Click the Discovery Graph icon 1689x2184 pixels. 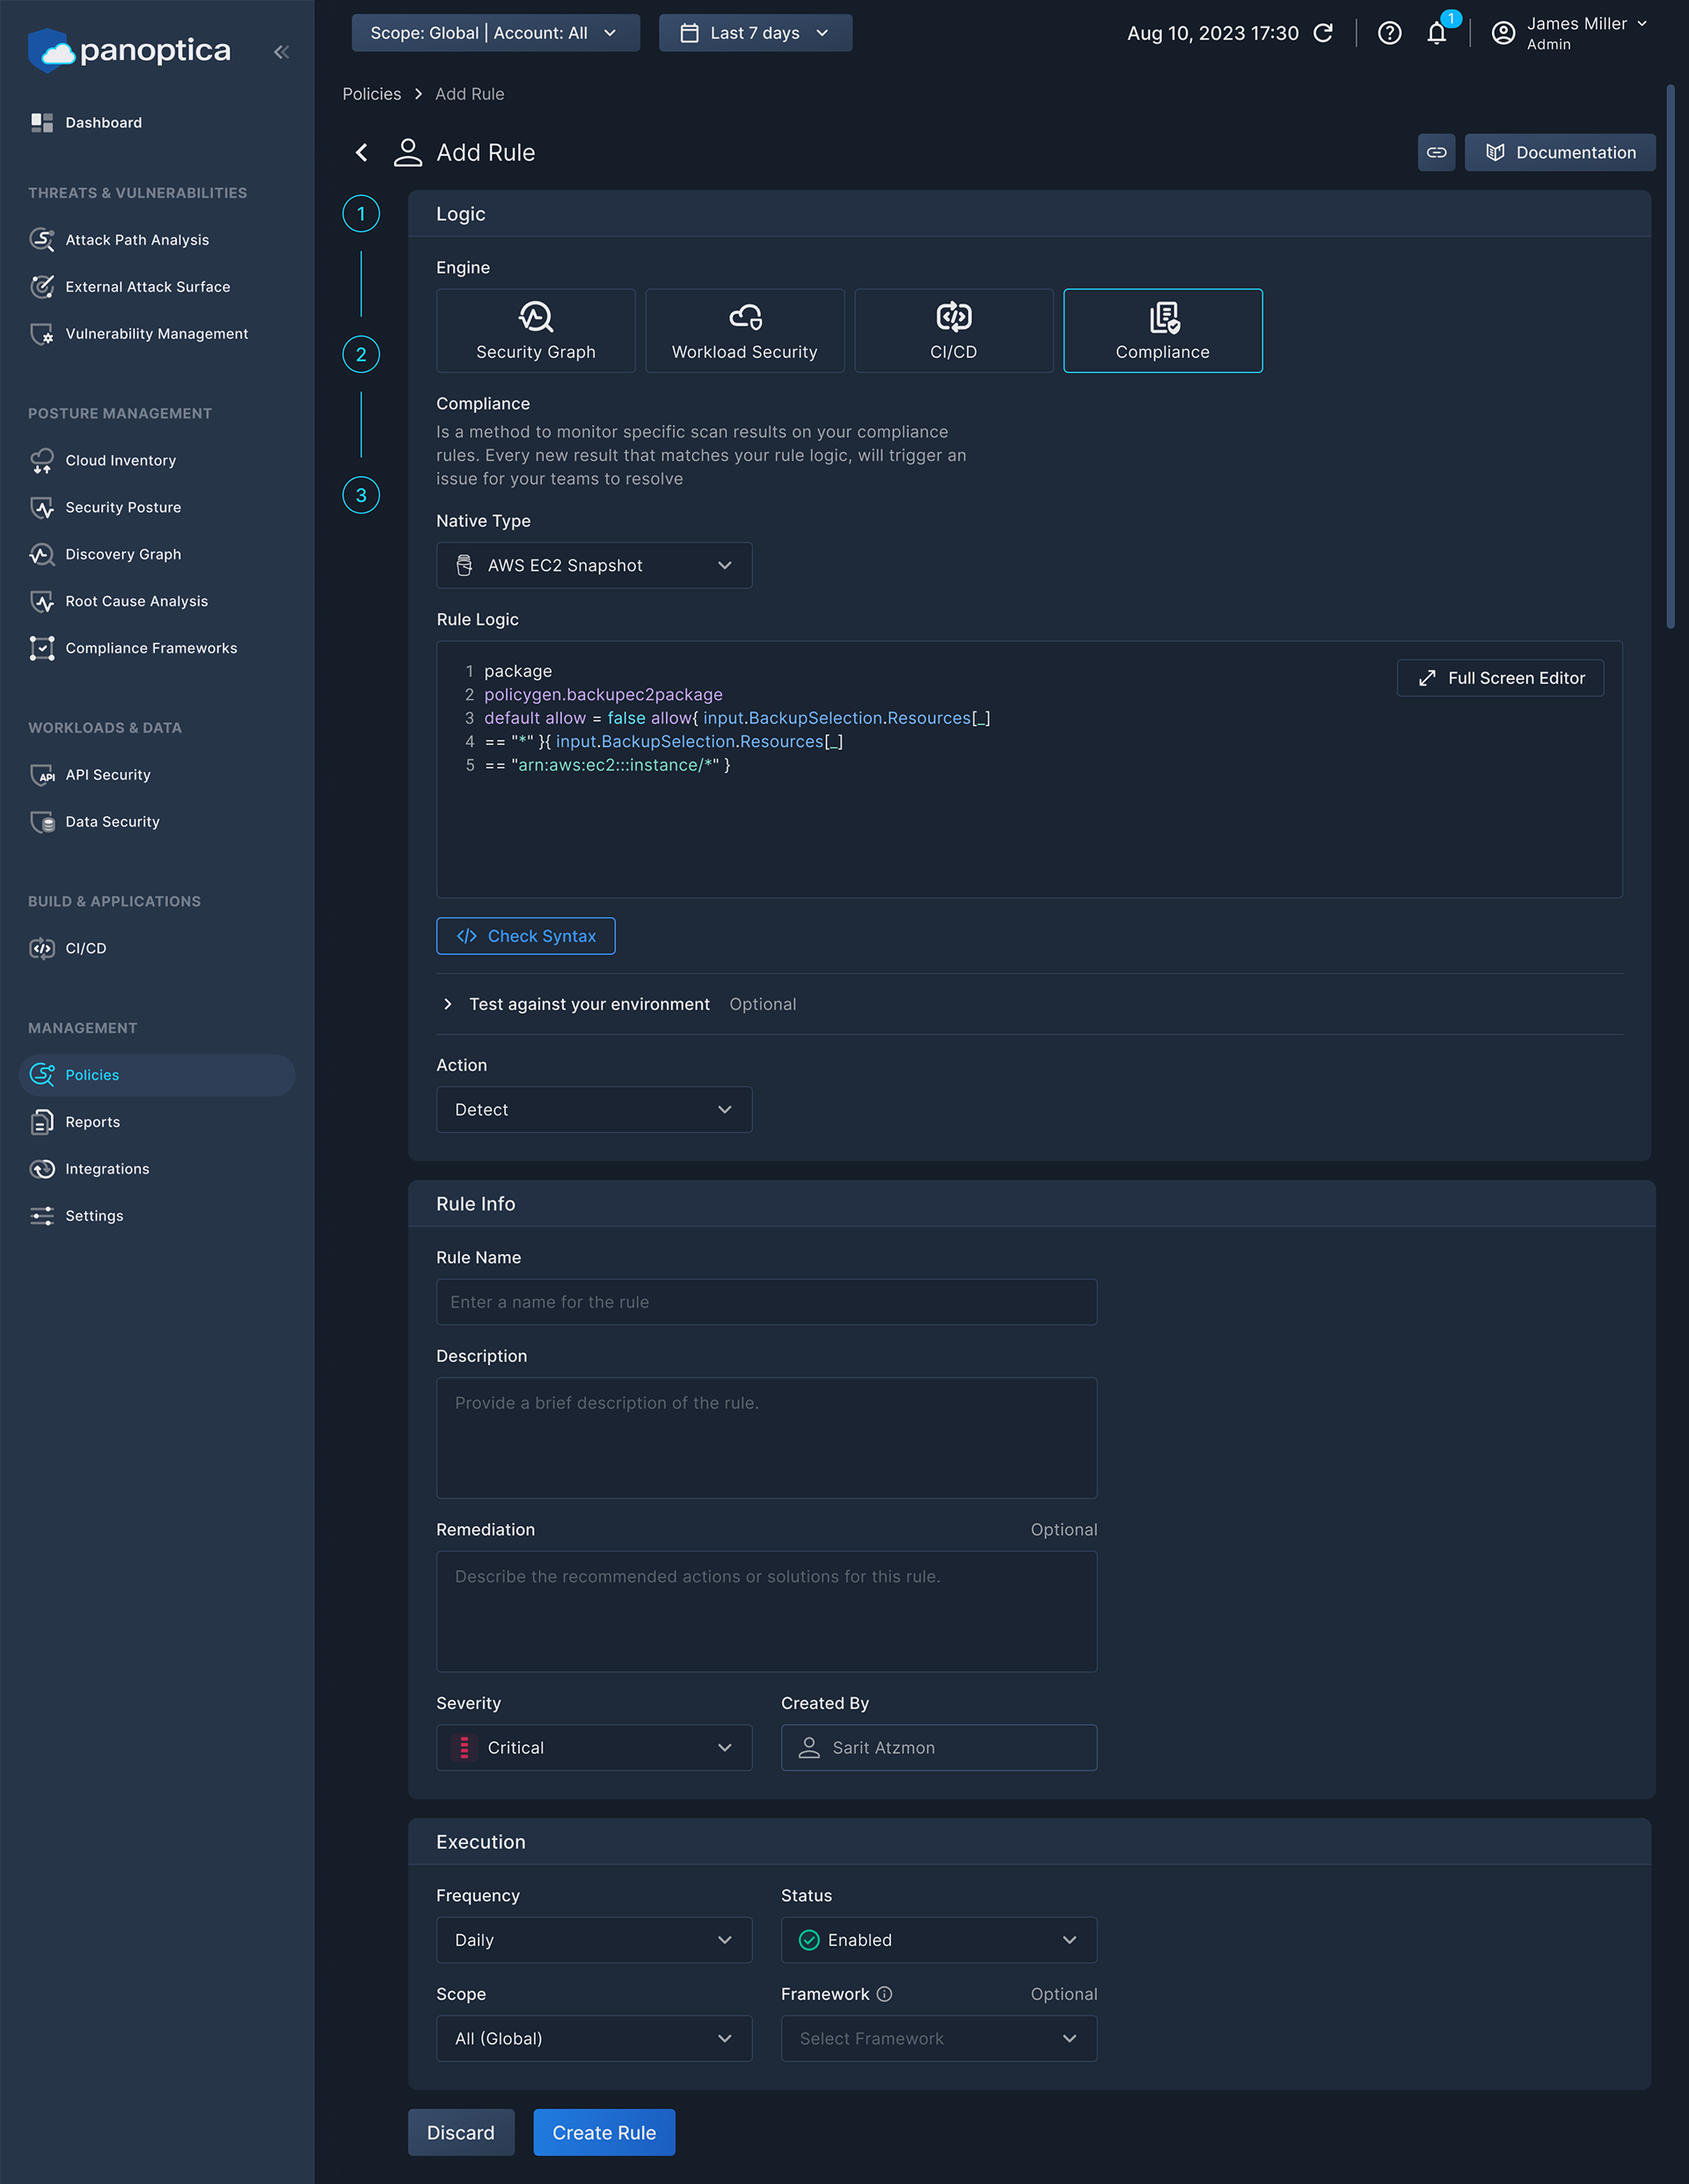(x=42, y=554)
